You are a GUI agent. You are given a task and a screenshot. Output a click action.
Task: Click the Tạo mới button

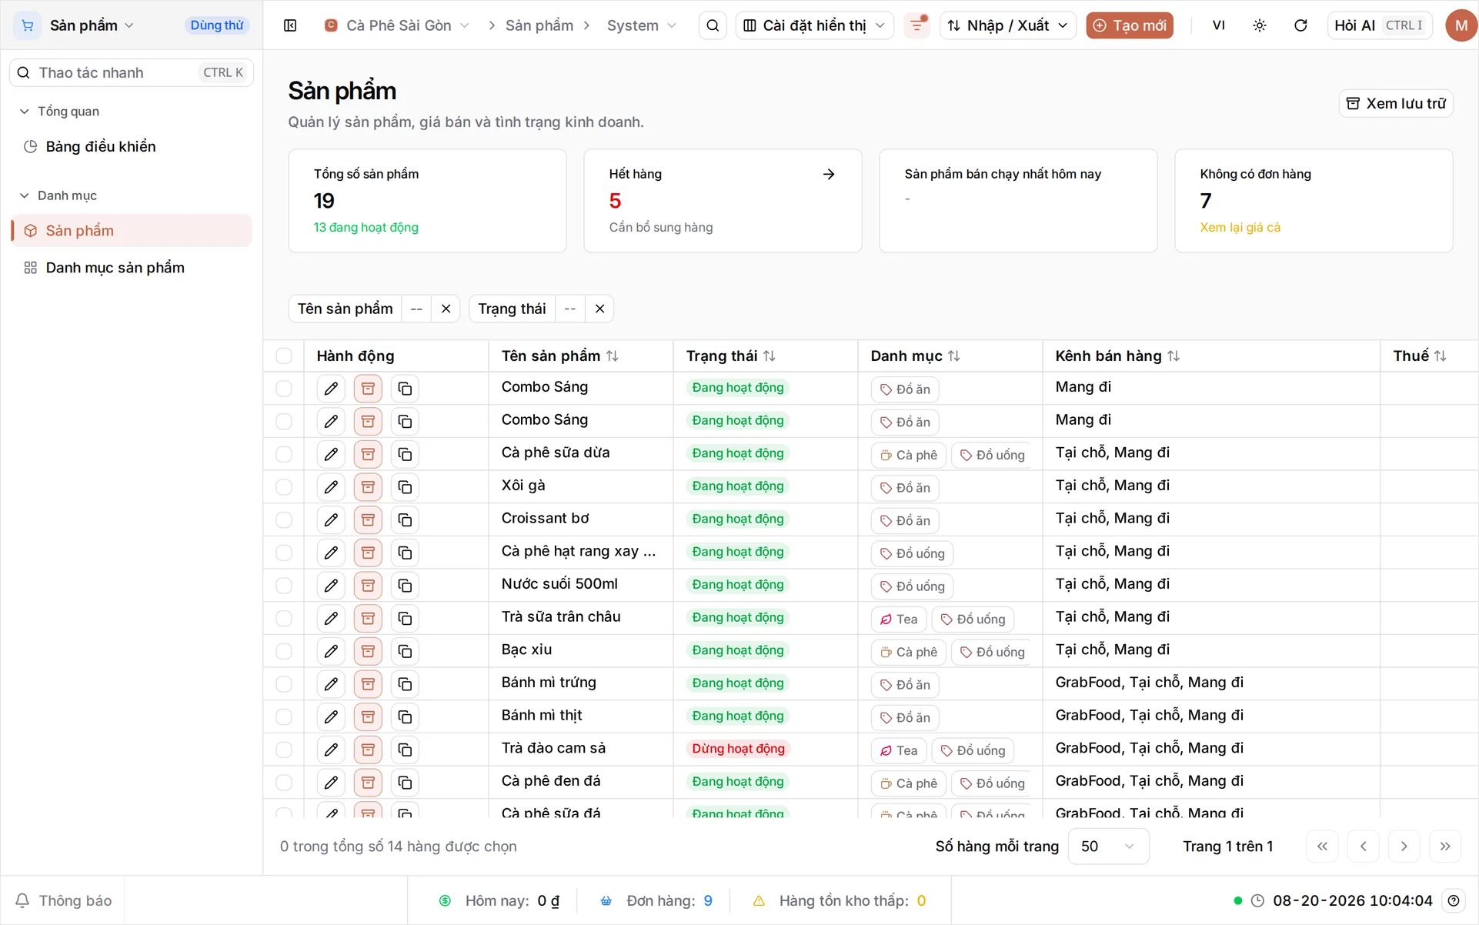(x=1129, y=25)
